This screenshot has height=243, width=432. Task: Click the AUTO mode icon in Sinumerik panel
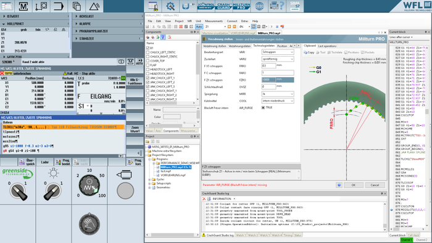(139, 62)
